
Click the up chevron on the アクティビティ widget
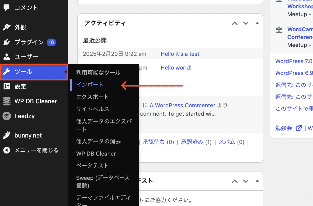(234, 23)
